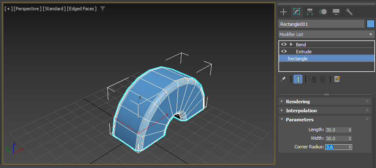This screenshot has height=168, width=376.
Task: Open the Modifier List dropdown
Action: pyautogui.click(x=326, y=34)
